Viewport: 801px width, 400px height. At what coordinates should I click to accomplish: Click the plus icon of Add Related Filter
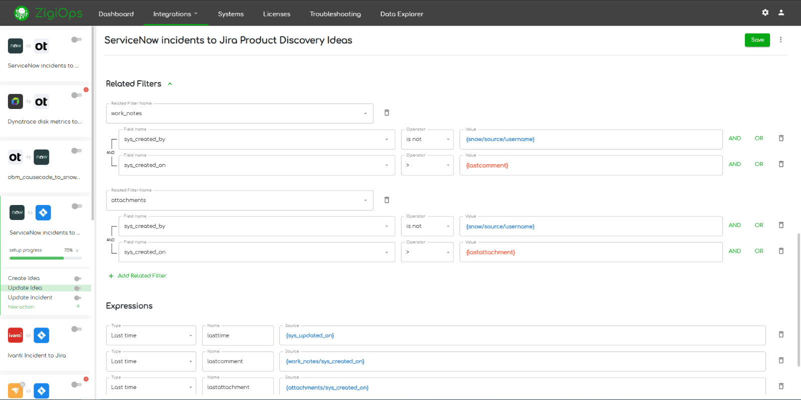(x=111, y=276)
